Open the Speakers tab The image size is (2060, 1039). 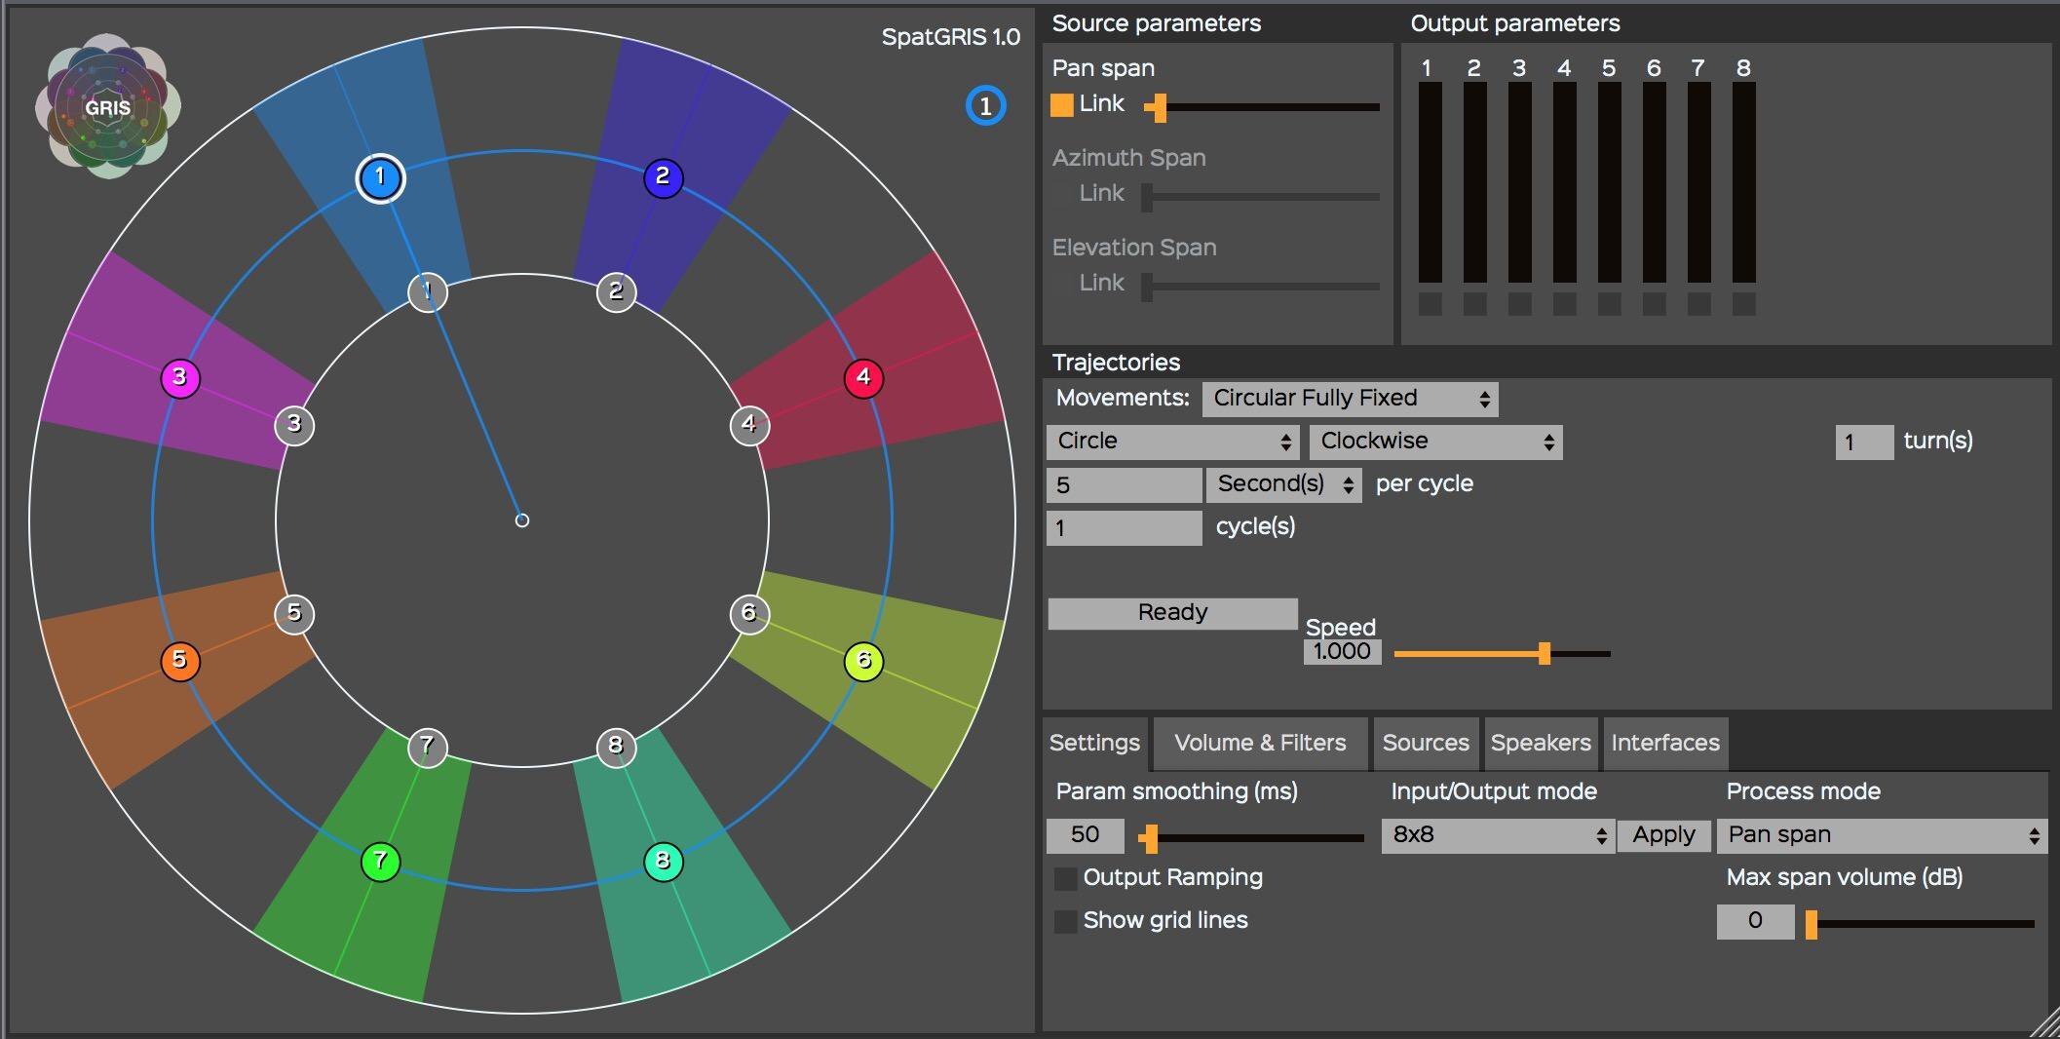[x=1540, y=744]
